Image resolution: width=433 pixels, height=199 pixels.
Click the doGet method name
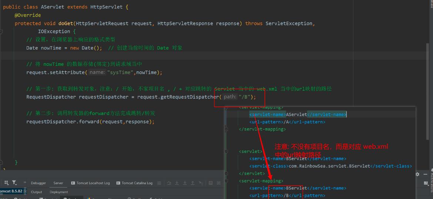pyautogui.click(x=66, y=23)
